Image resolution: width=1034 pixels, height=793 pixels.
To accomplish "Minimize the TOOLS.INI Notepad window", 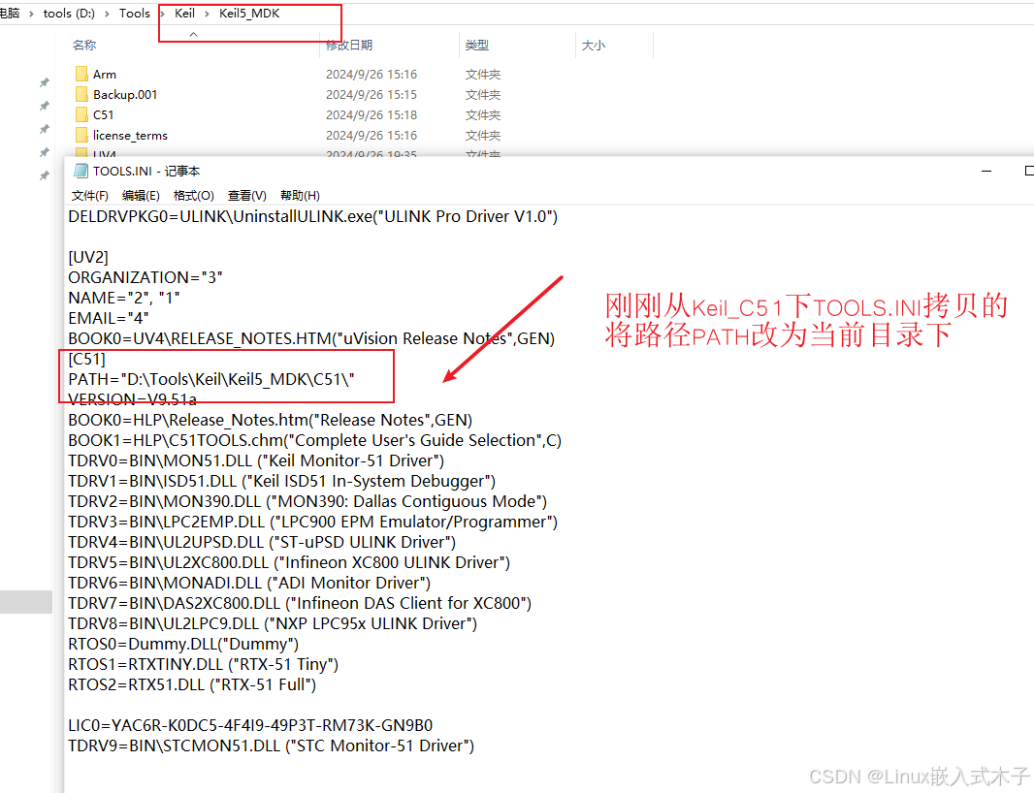I will click(987, 172).
